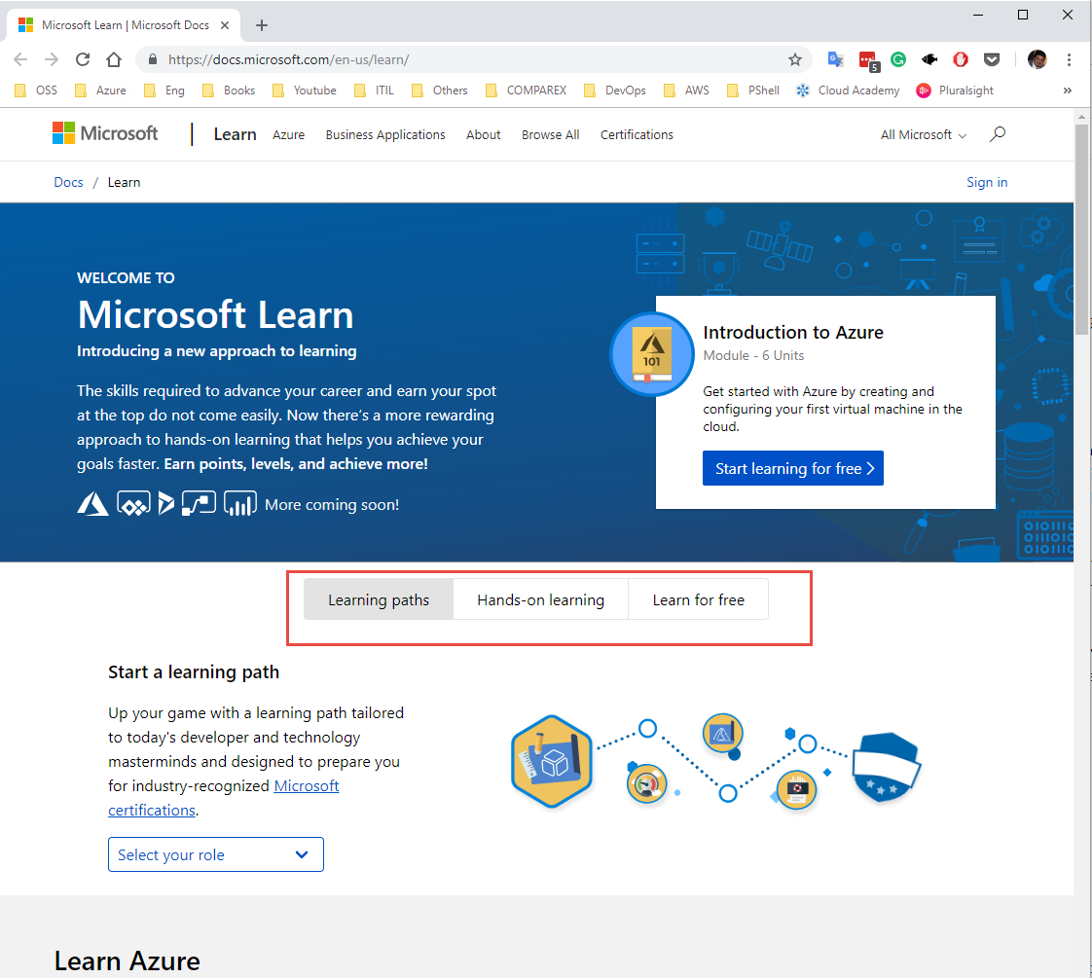Bookmark this page with the star icon
Screen dimensions: 1092x978
point(794,59)
